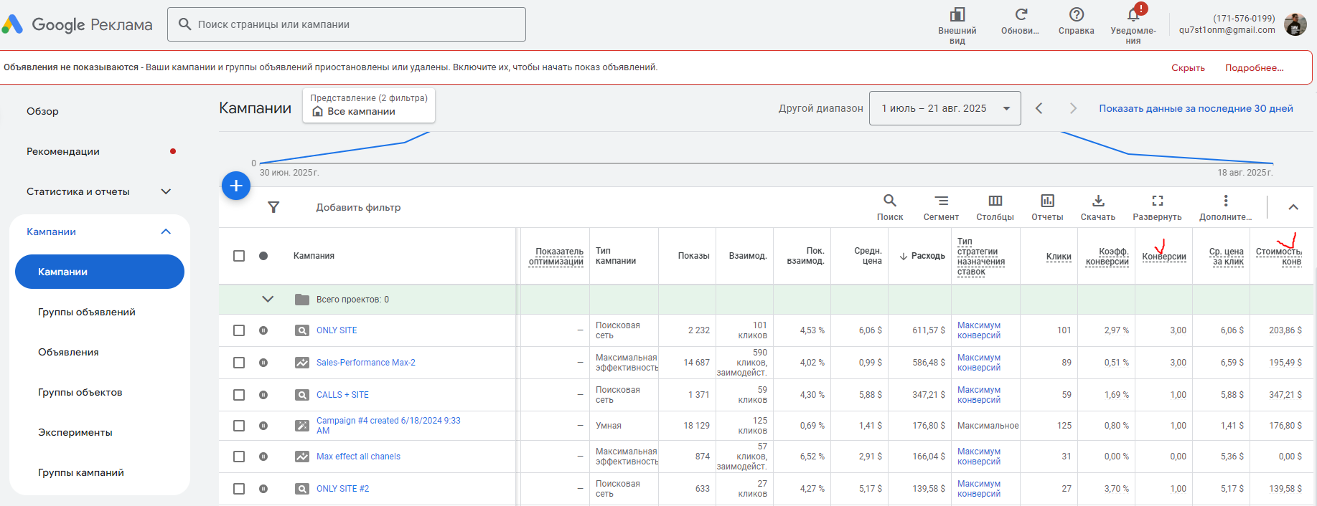Click the Сегмент segment icon

(x=941, y=201)
